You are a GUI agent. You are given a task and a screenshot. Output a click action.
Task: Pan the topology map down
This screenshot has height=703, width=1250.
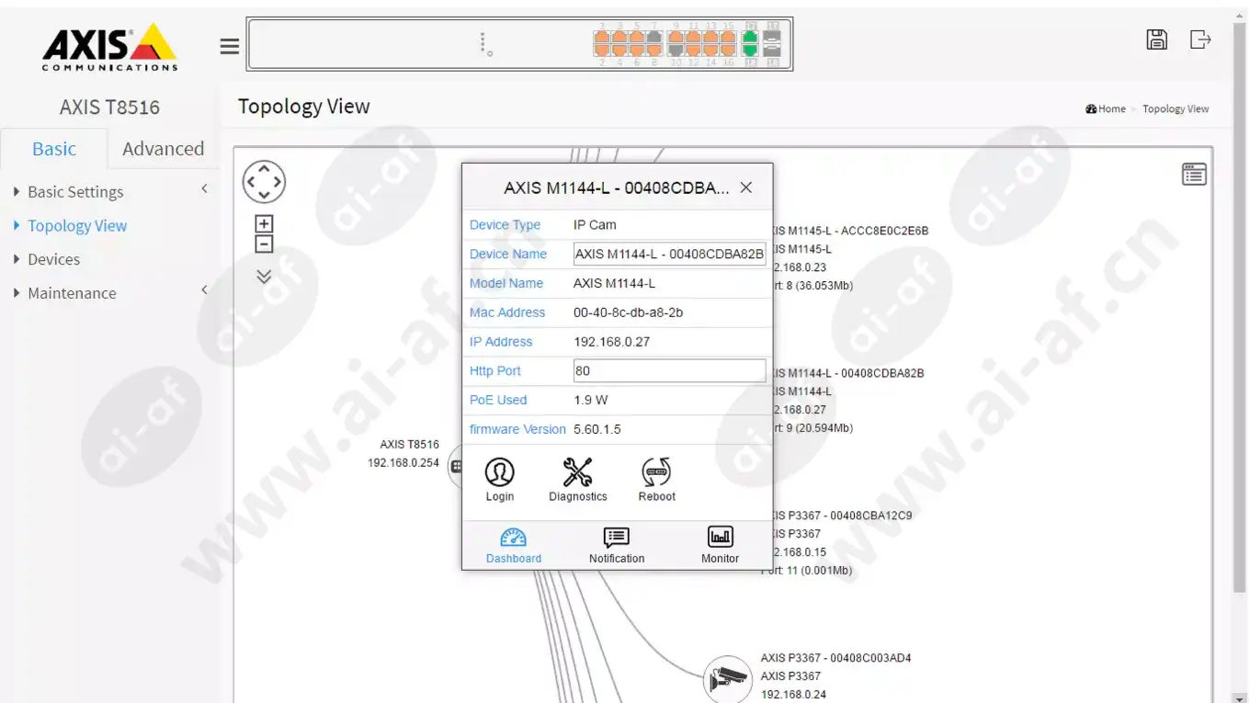coord(264,195)
